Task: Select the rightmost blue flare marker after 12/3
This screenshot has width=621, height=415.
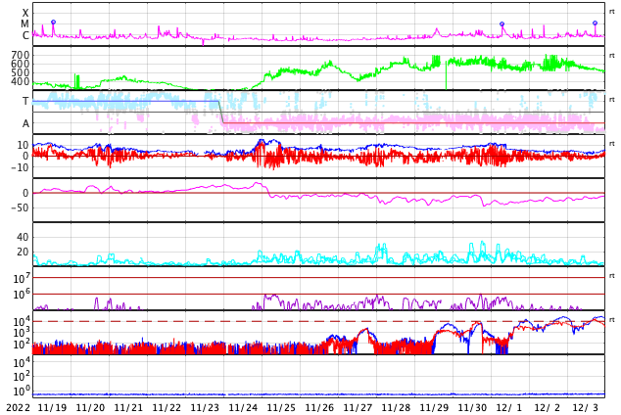Action: coord(595,23)
